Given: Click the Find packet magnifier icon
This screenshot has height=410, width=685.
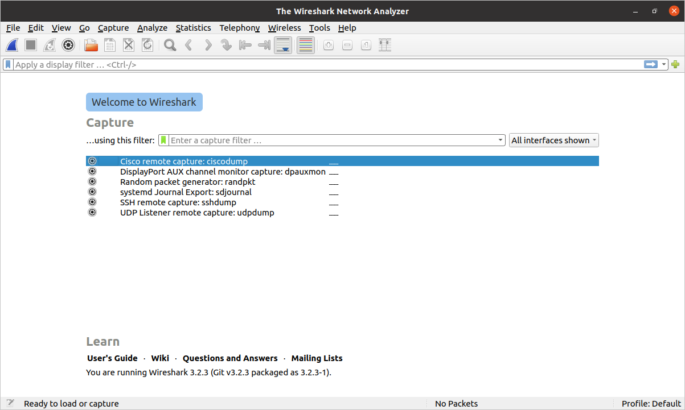Looking at the screenshot, I should tap(170, 45).
